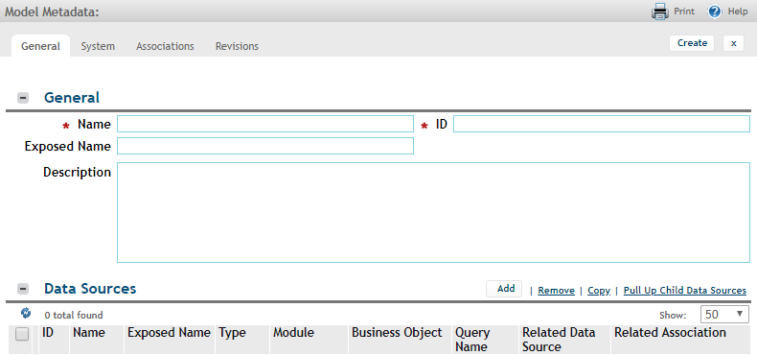Viewport: 757px width, 355px height.
Task: Click the Copy link
Action: click(x=599, y=291)
